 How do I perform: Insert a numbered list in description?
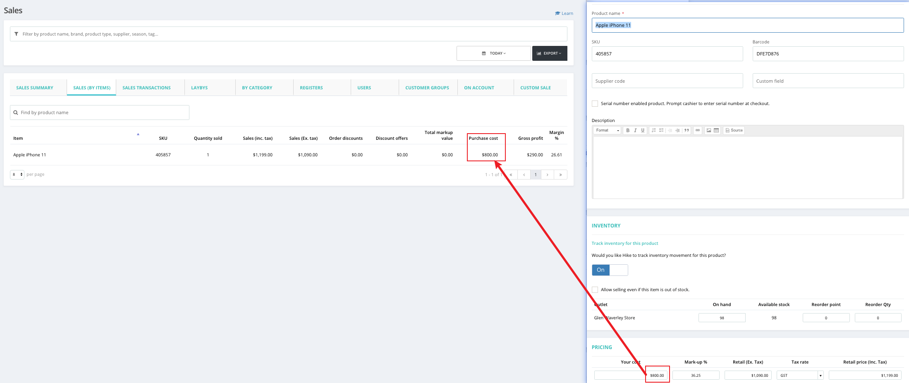click(654, 130)
